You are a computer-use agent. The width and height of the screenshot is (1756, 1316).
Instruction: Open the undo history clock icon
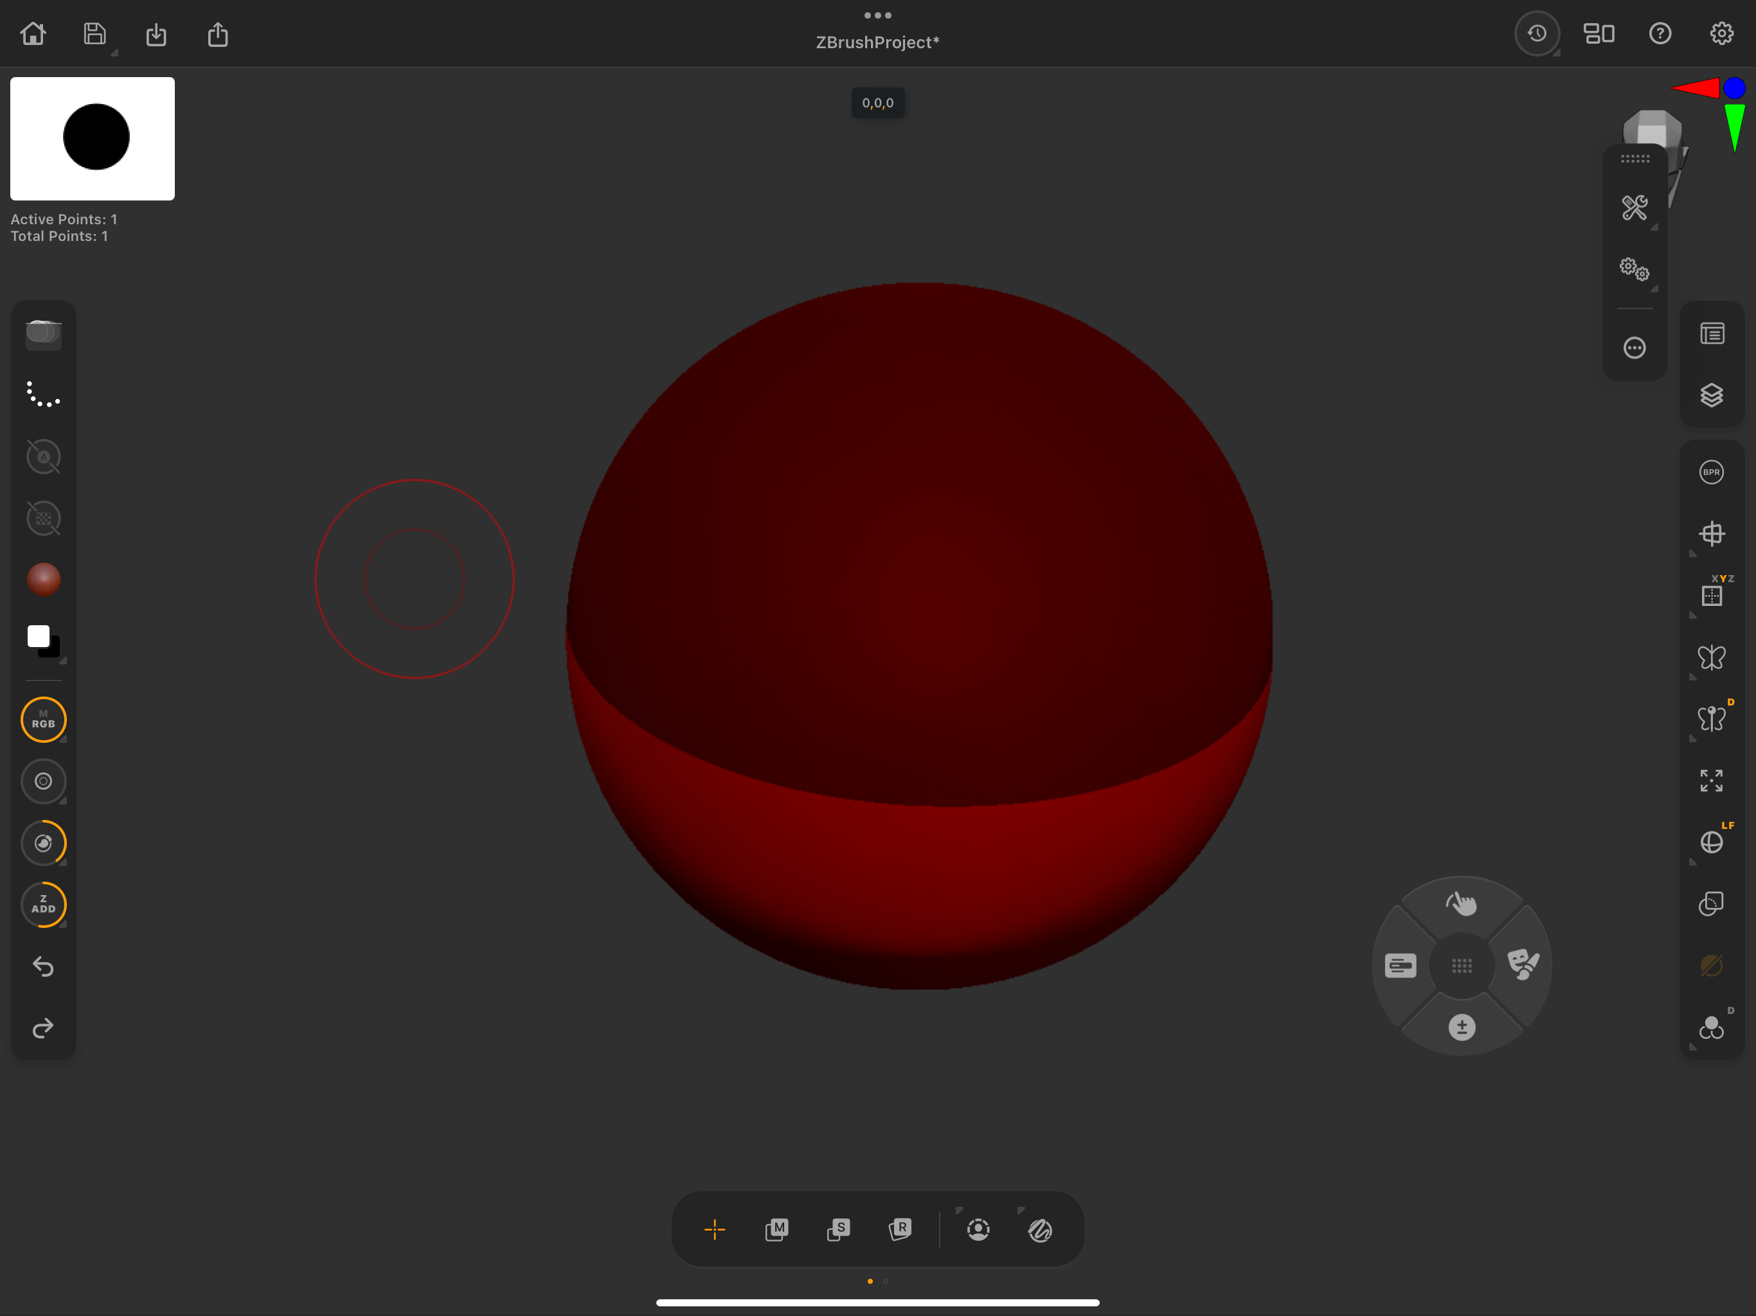(1537, 33)
